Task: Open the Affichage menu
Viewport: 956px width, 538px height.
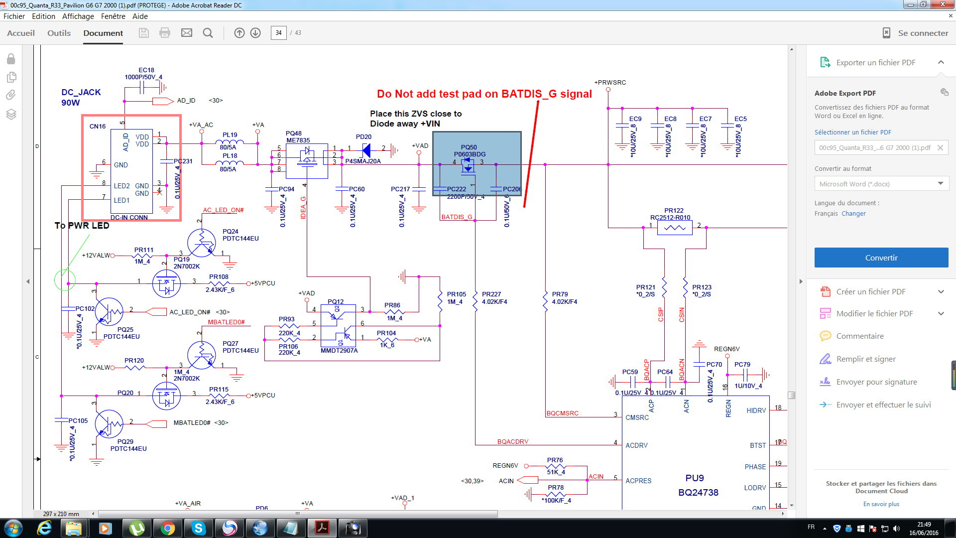Action: [78, 16]
